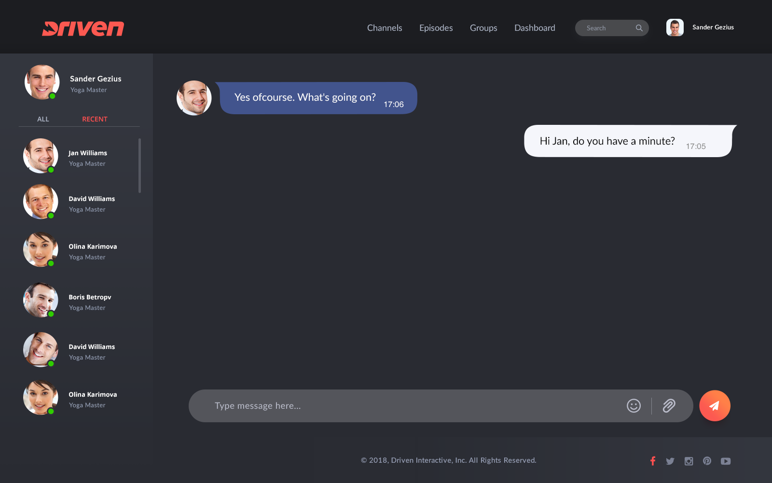772x483 pixels.
Task: Open the Groups navigation link
Action: [483, 28]
